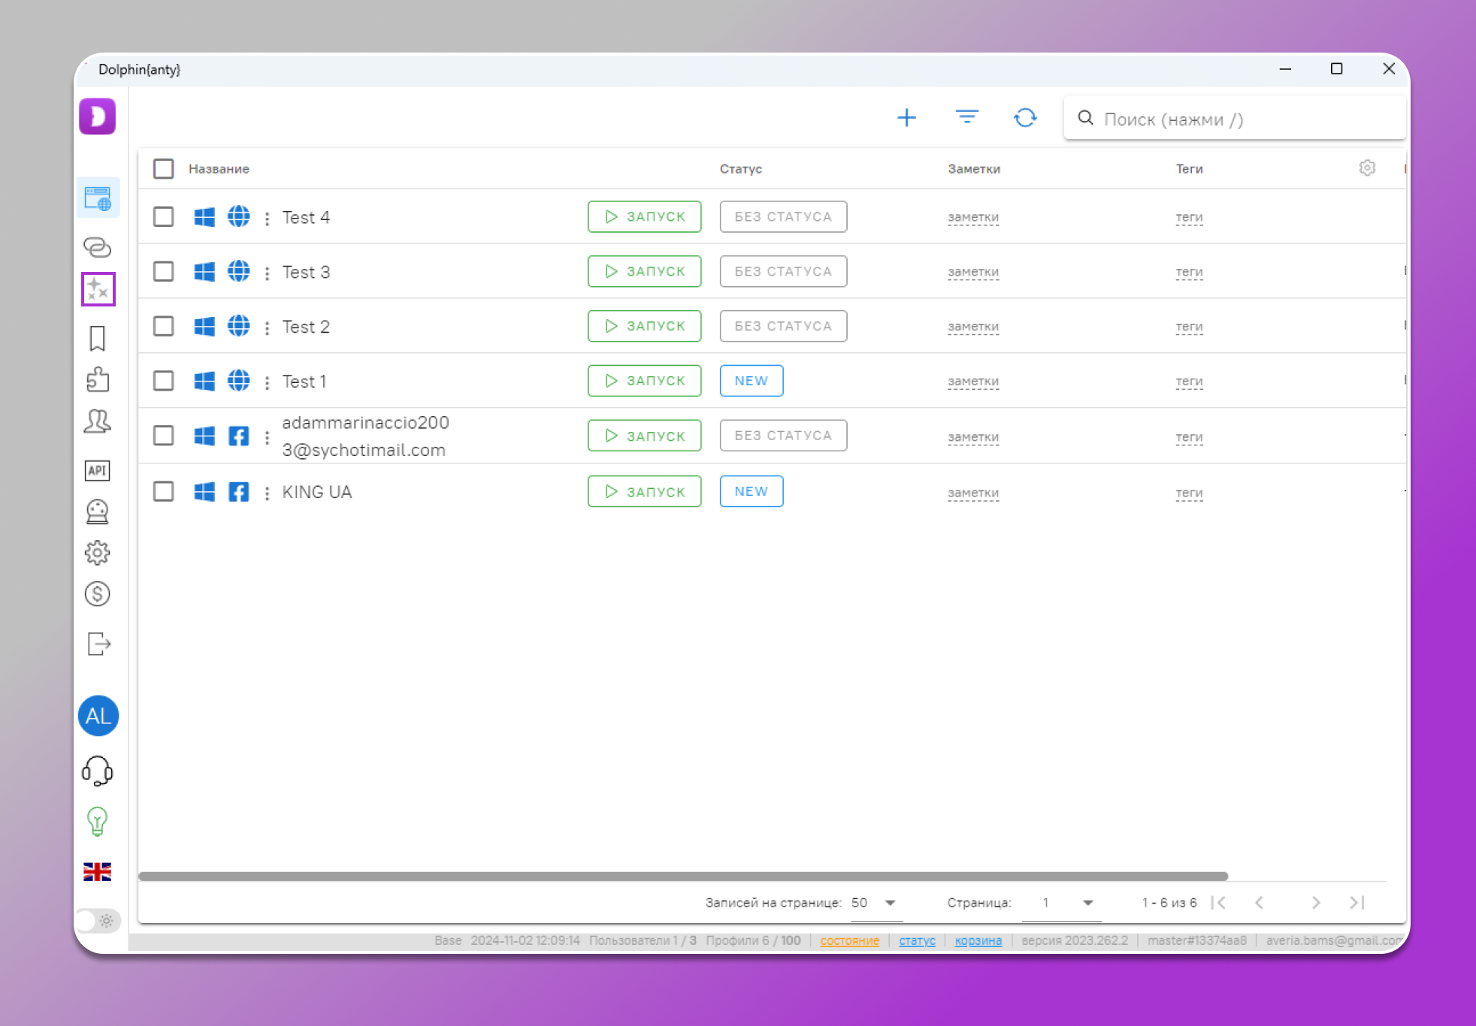Open the users section in sidebar

[98, 421]
